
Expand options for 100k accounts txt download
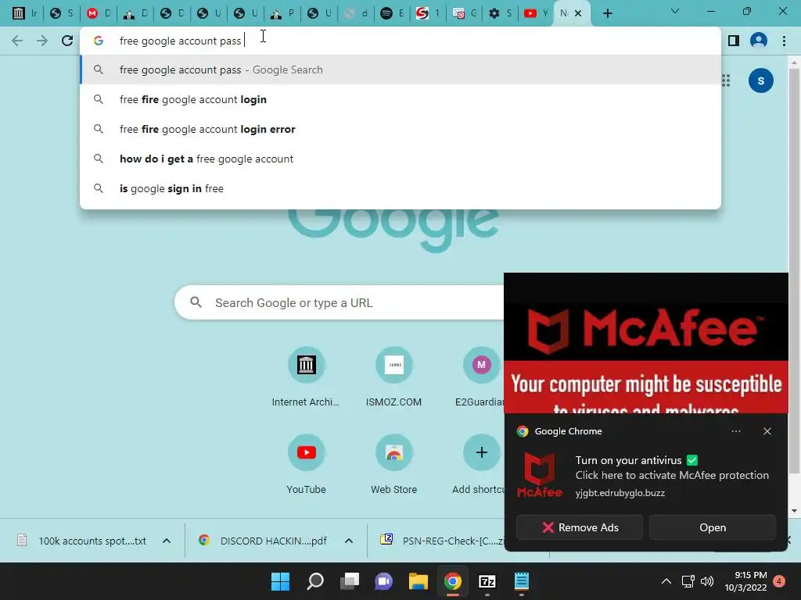(x=167, y=541)
